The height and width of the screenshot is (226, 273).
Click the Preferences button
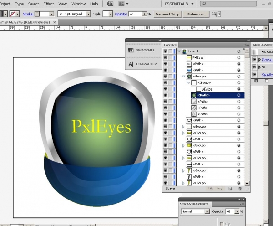(196, 14)
